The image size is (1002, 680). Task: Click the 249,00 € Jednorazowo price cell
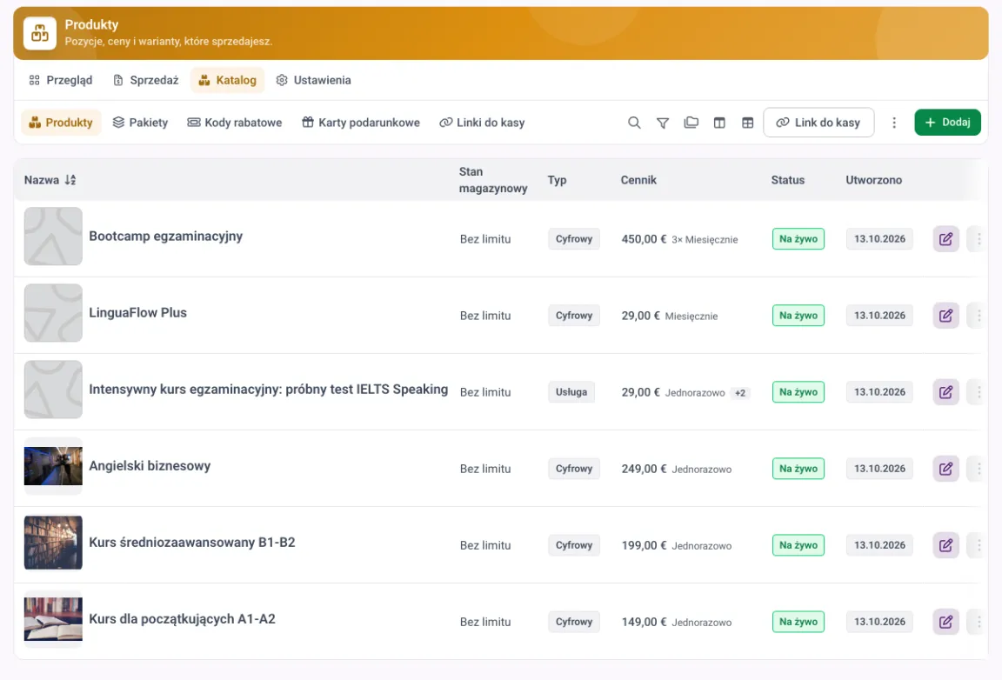click(676, 469)
